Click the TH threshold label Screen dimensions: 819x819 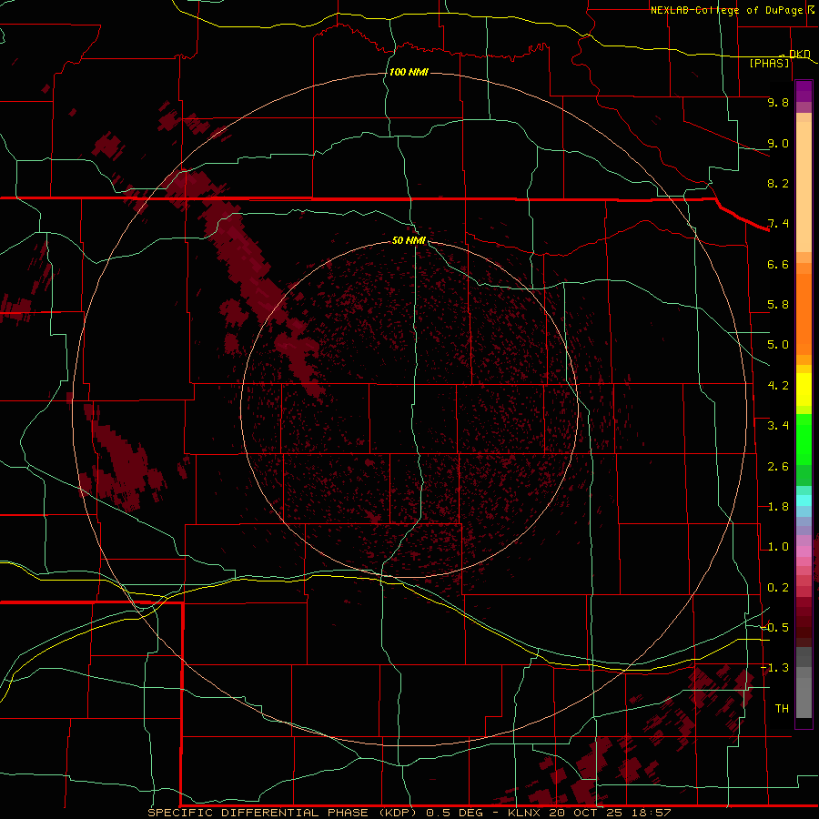pyautogui.click(x=782, y=709)
